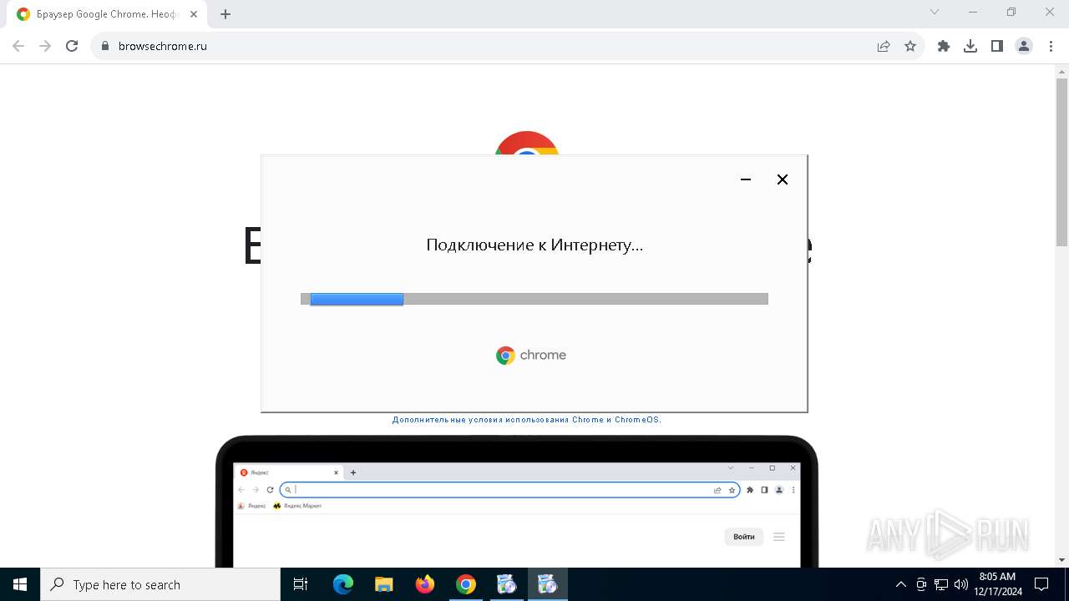Image resolution: width=1069 pixels, height=601 pixels.
Task: Open Chrome downloads icon
Action: point(970,46)
